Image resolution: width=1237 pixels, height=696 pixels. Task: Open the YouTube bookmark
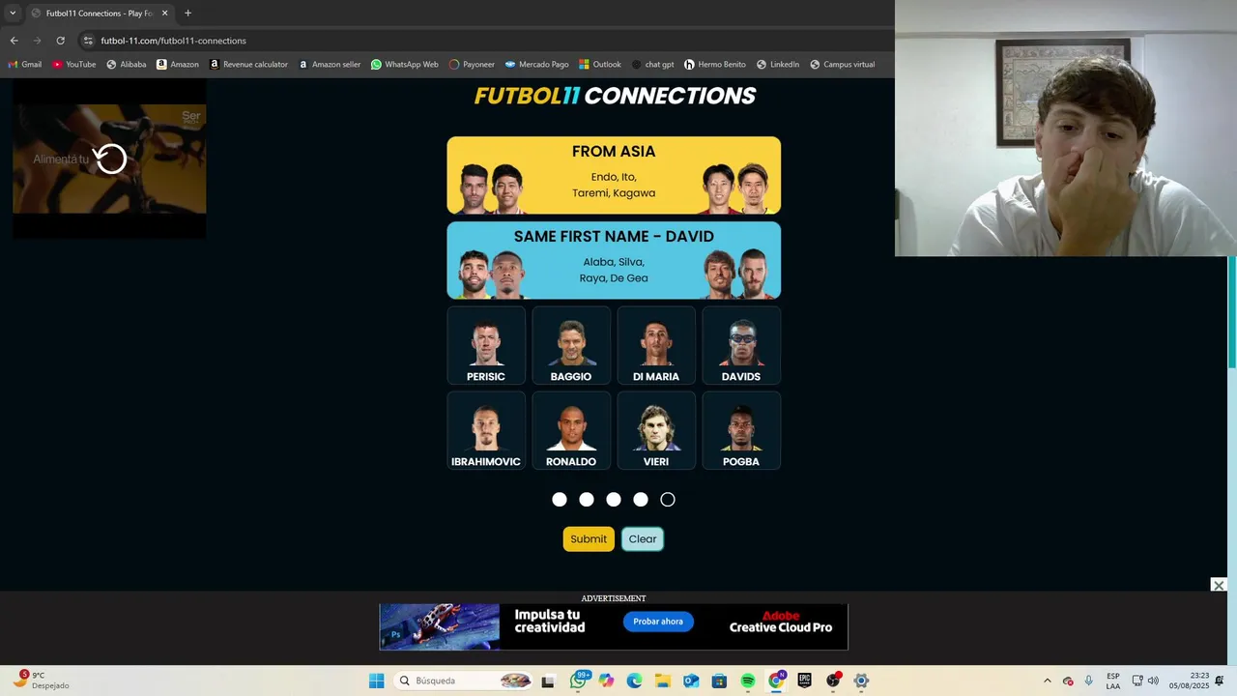[74, 65]
